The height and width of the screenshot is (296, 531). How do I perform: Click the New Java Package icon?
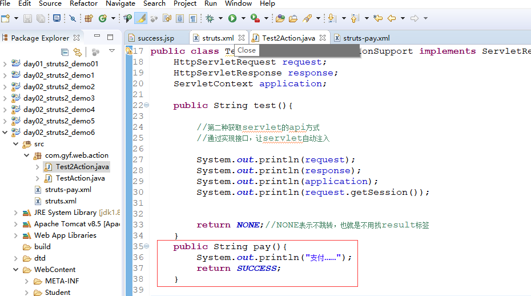(x=88, y=18)
